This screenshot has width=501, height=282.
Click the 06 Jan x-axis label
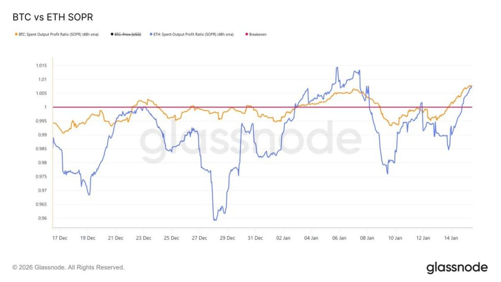coord(339,238)
